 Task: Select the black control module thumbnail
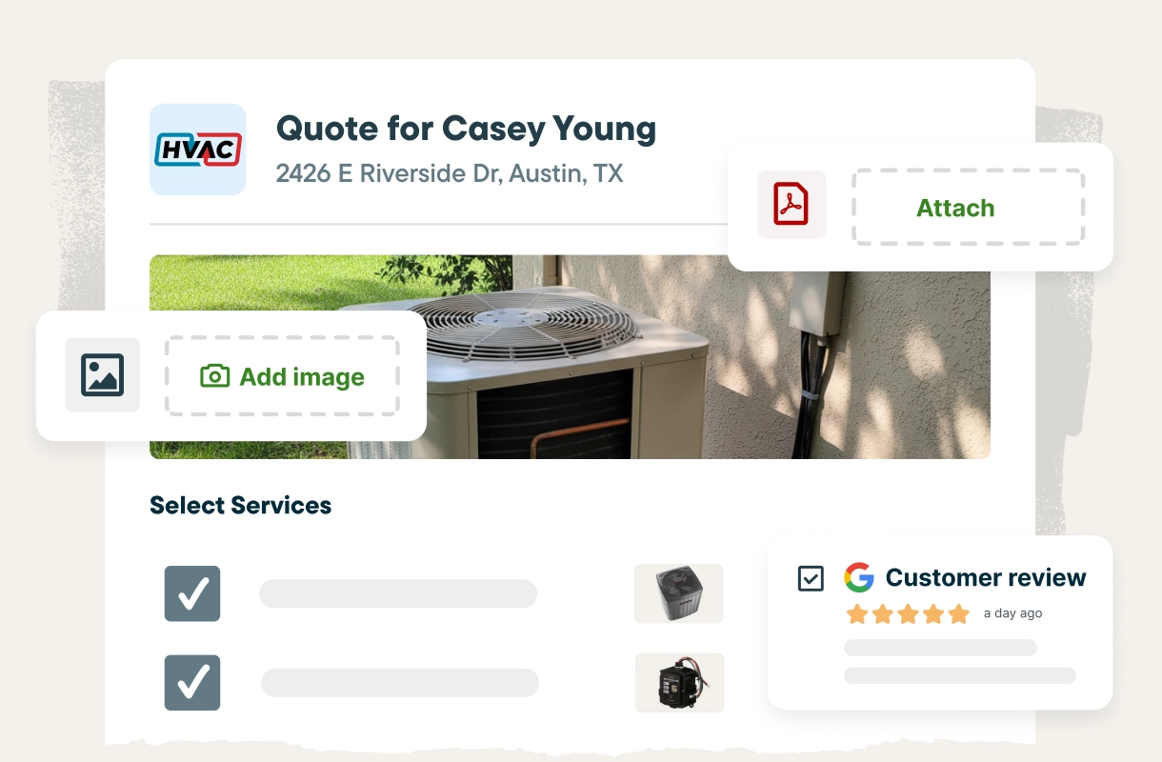(x=680, y=682)
